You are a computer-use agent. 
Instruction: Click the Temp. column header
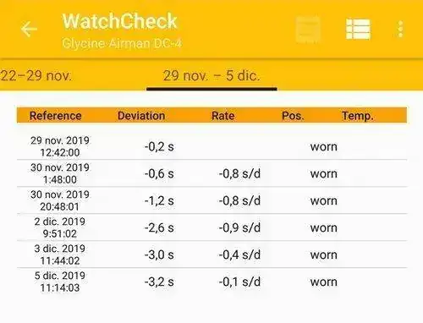point(358,116)
